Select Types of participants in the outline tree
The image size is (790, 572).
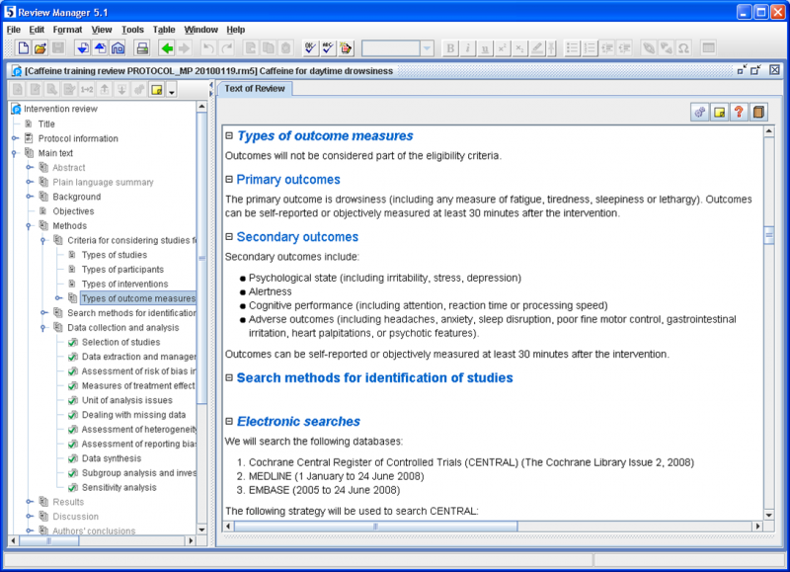(x=122, y=270)
